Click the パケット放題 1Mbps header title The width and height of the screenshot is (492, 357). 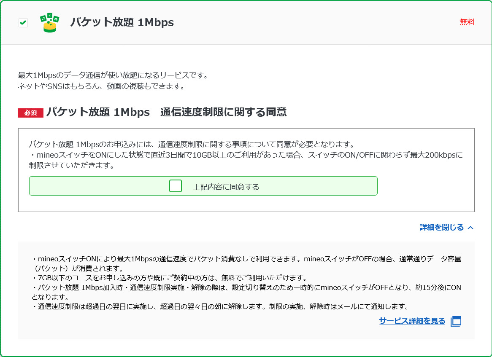[122, 22]
